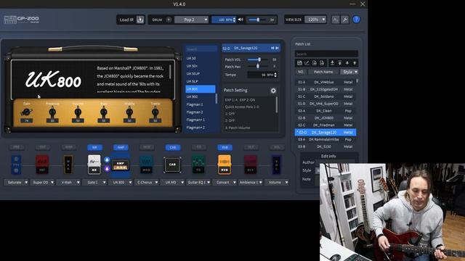Screen dimensions: 465x261
Task: Select the CAB cabinet block icon
Action: [173, 165]
